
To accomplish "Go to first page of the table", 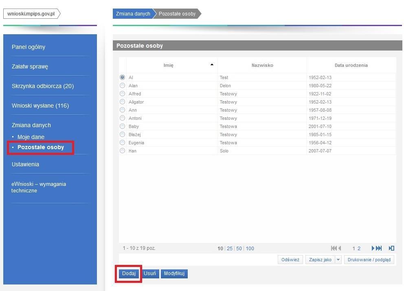I will tap(334, 248).
